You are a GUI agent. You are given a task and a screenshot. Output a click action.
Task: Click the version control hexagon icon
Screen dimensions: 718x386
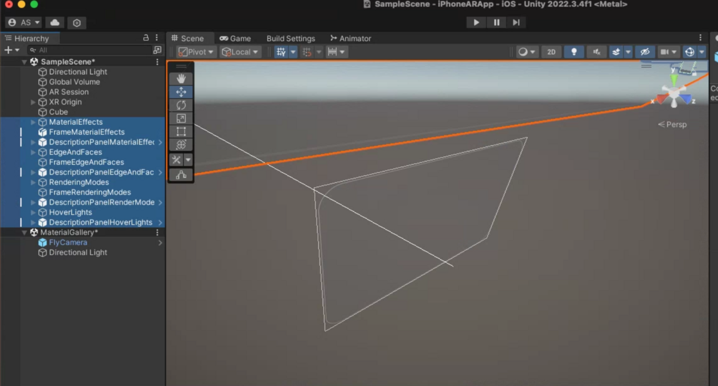point(77,23)
